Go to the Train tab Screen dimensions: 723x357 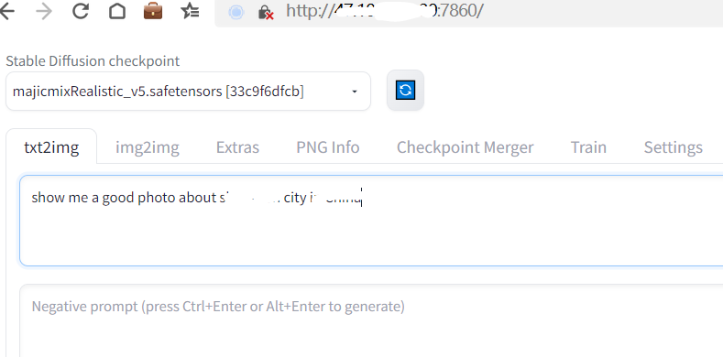pos(588,147)
